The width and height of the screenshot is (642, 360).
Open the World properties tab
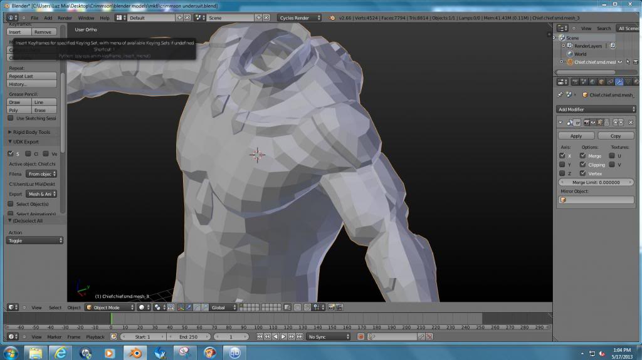592,82
